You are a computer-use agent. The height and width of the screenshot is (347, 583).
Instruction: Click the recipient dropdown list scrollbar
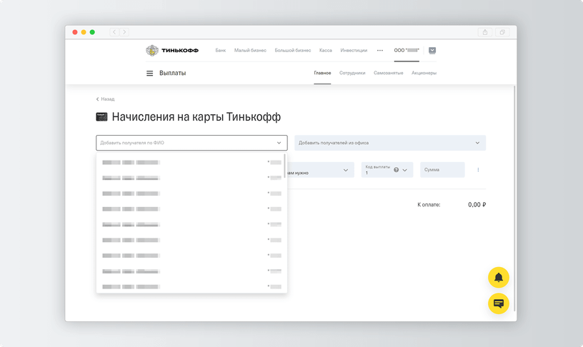click(x=285, y=166)
